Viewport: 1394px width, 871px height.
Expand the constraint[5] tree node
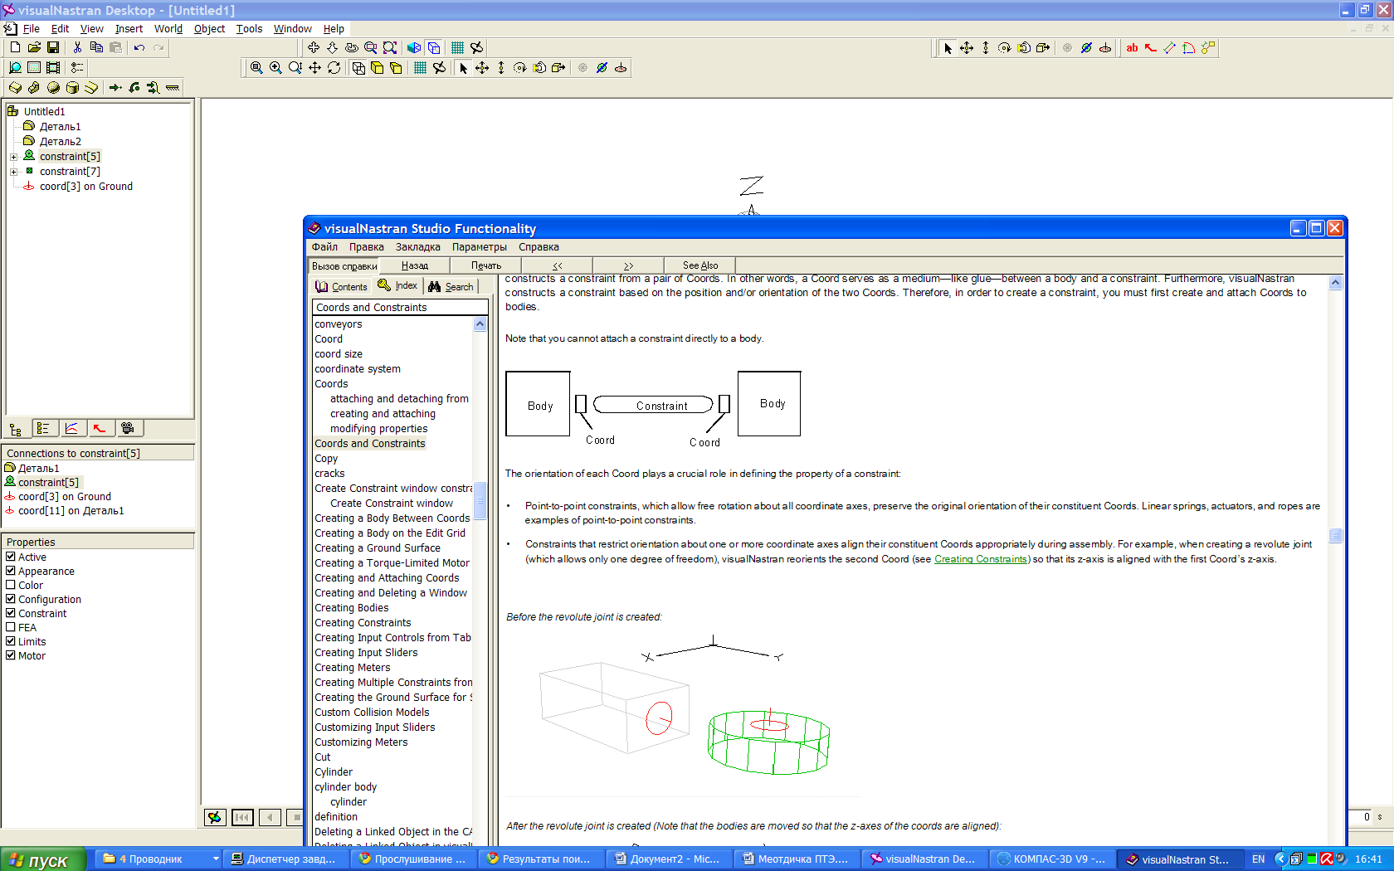click(13, 157)
